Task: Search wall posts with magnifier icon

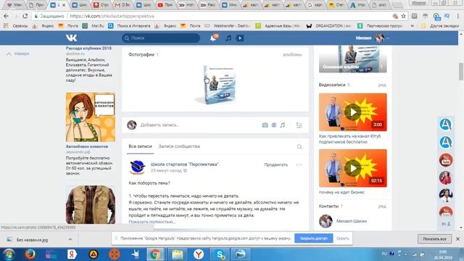Action: [x=299, y=146]
